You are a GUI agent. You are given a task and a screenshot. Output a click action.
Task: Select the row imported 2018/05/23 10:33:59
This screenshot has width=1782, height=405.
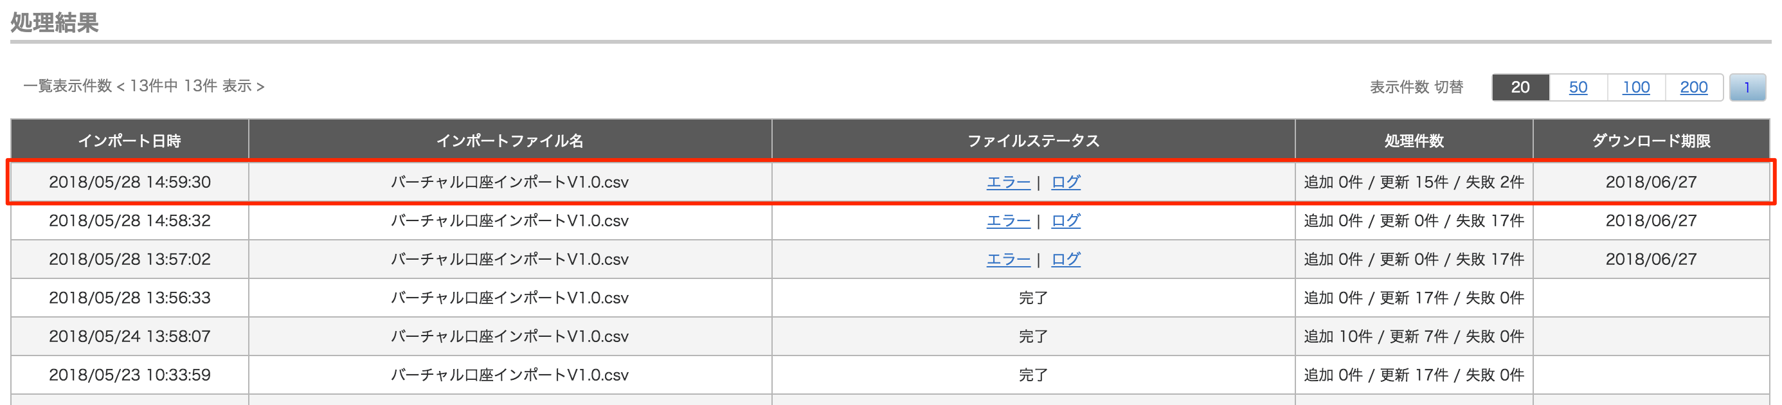[x=890, y=375]
